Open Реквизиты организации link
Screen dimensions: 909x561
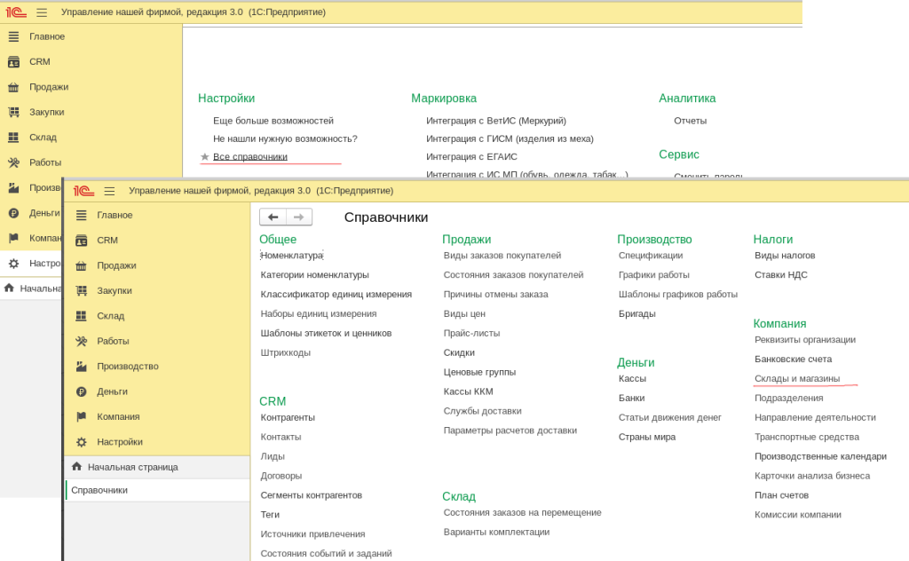(x=804, y=340)
